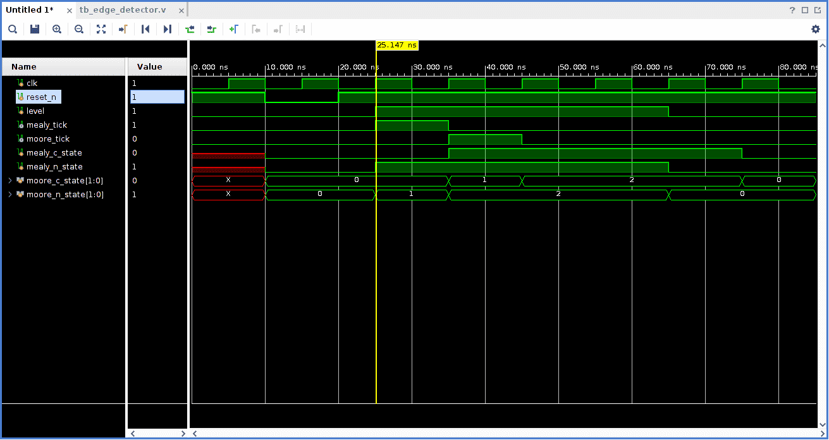The image size is (829, 440).
Task: Click the waveform pane left scroll arrow
Action: (x=195, y=434)
